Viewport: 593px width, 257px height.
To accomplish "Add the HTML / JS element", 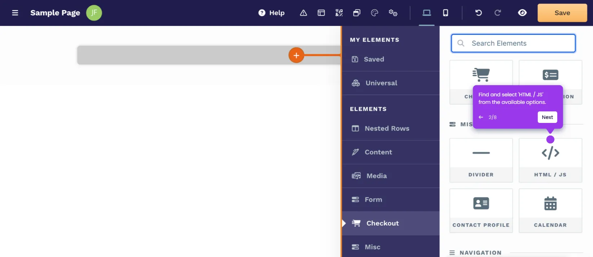I will [x=550, y=160].
